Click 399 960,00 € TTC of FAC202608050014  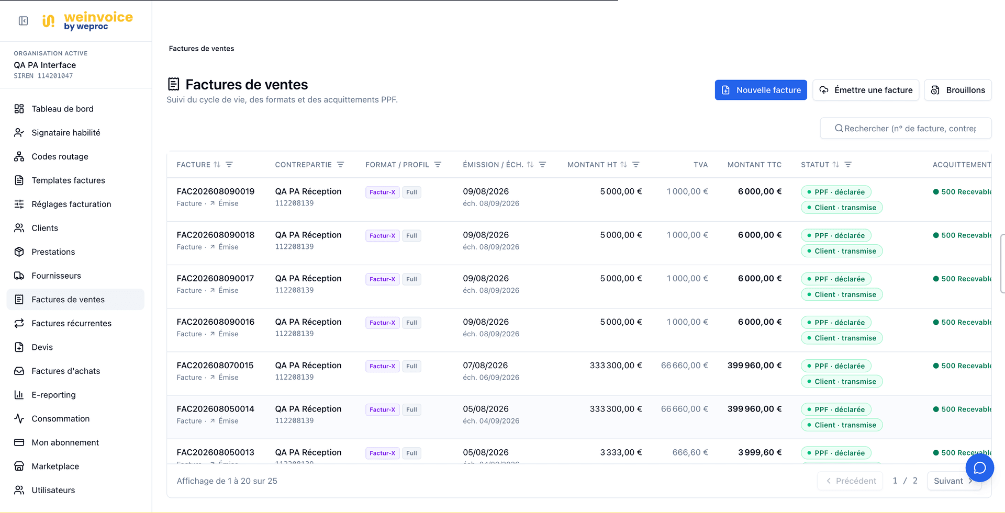754,408
